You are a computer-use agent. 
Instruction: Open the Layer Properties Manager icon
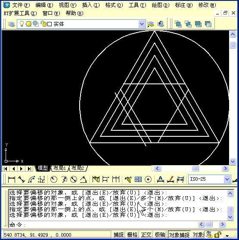point(12,24)
